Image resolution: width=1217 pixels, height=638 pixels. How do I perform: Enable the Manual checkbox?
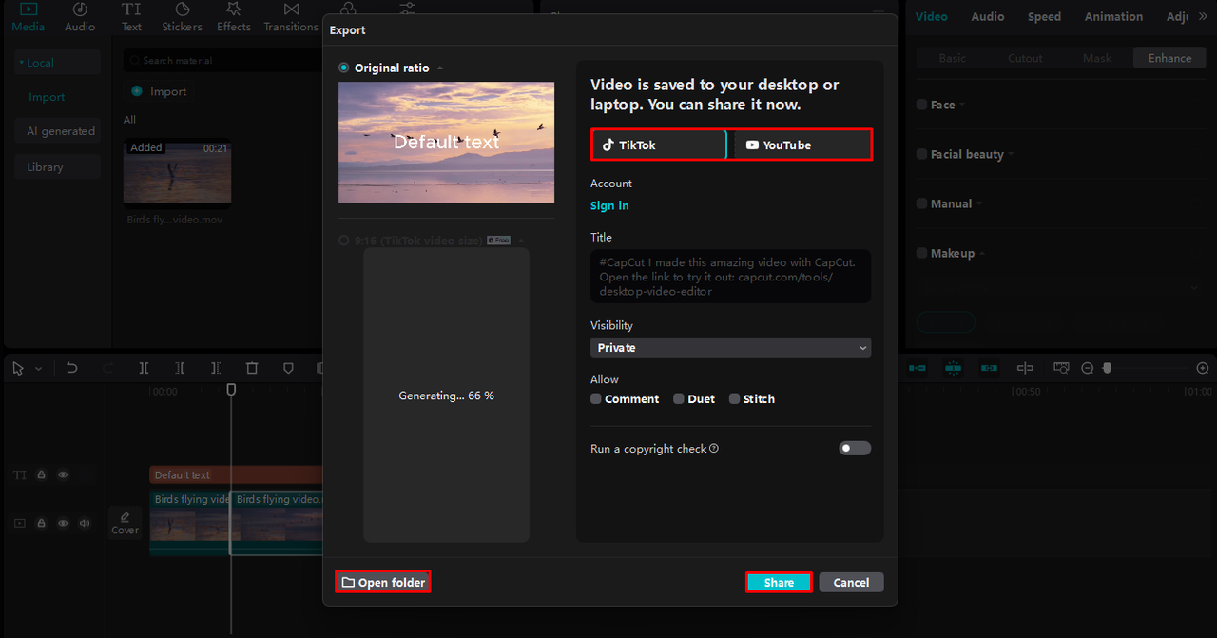[x=922, y=203]
